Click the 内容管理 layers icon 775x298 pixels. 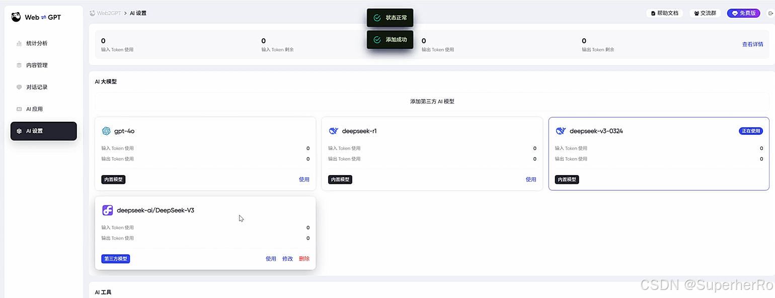click(x=19, y=65)
